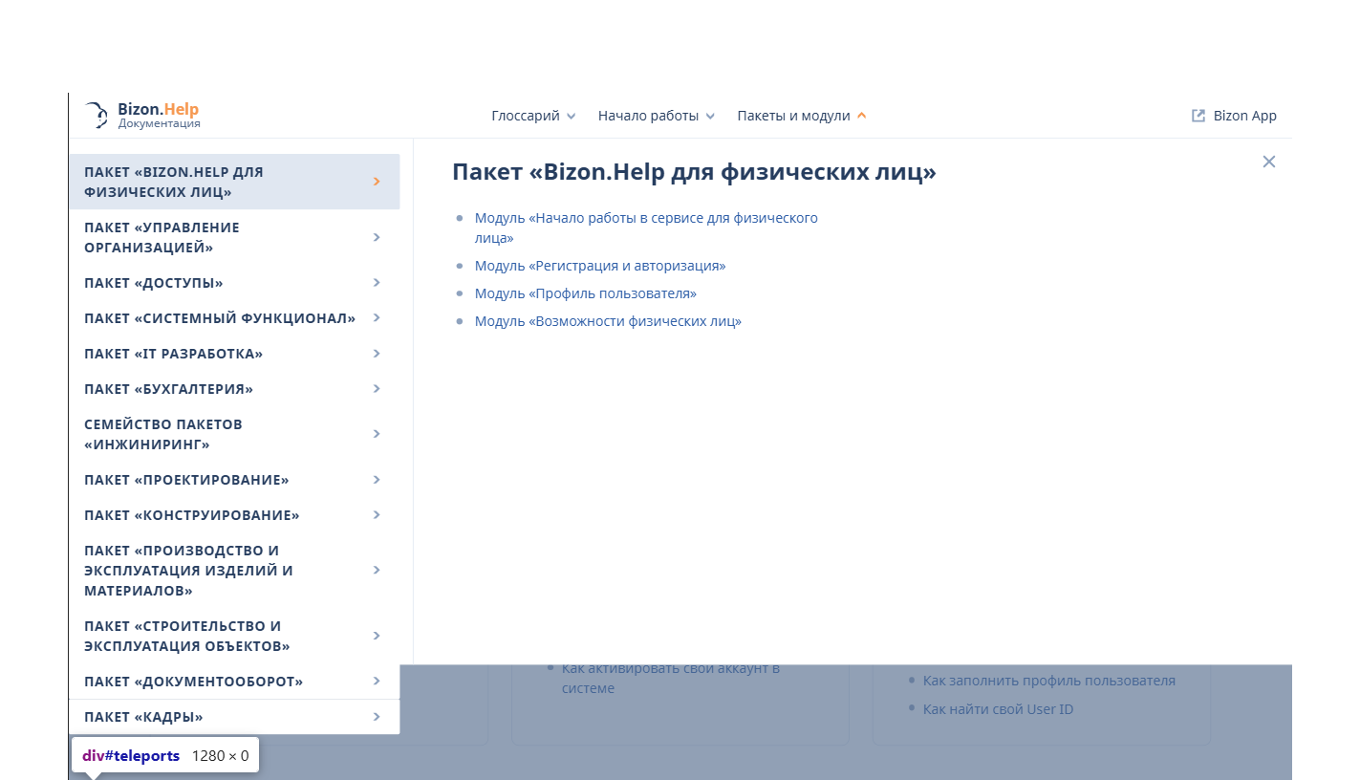Screen dimensions: 1360x780
Task: Click the Bizon.Help logo icon
Action: 97,116
